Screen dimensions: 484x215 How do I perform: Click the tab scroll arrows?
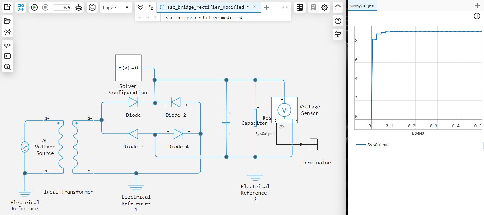click(285, 7)
